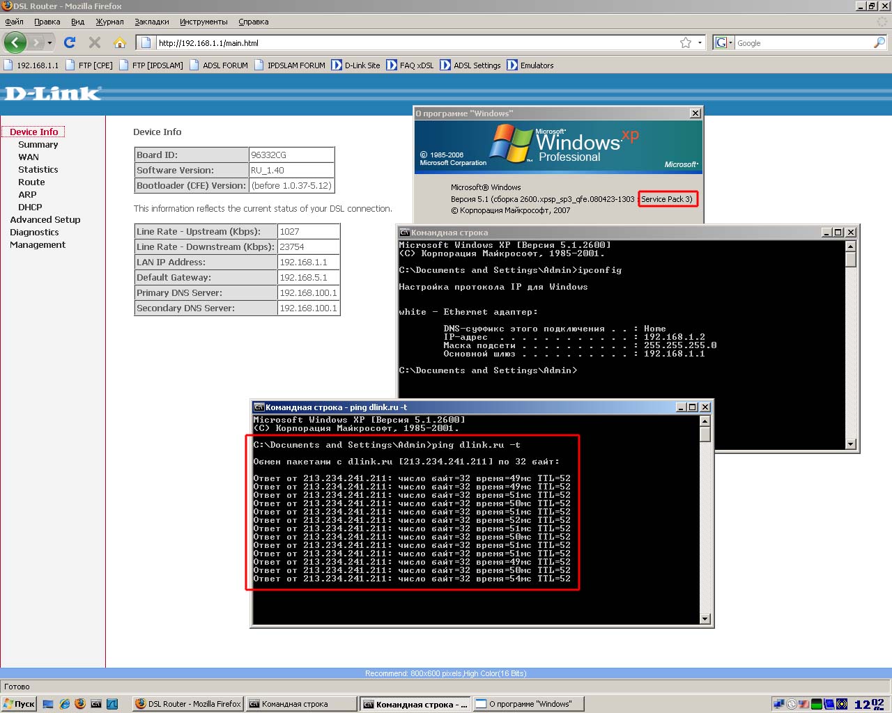Click the search magnifier icon

[x=879, y=42]
